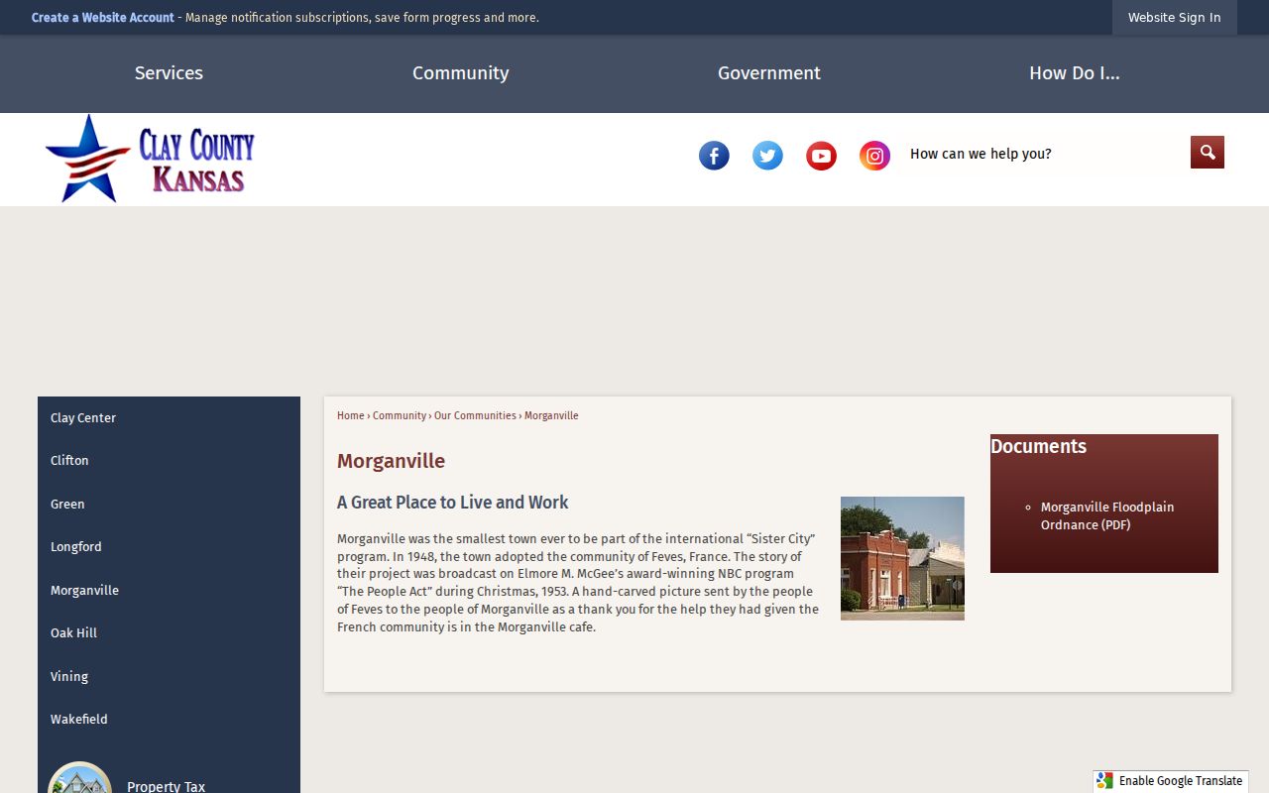Click the Clay County Kansas star logo

150,159
